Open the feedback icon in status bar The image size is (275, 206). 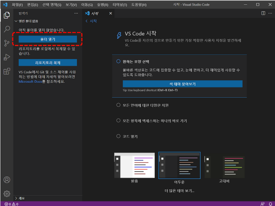click(x=262, y=204)
